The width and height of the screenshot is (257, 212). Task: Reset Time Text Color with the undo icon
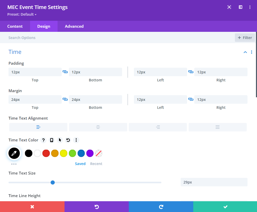point(68,140)
